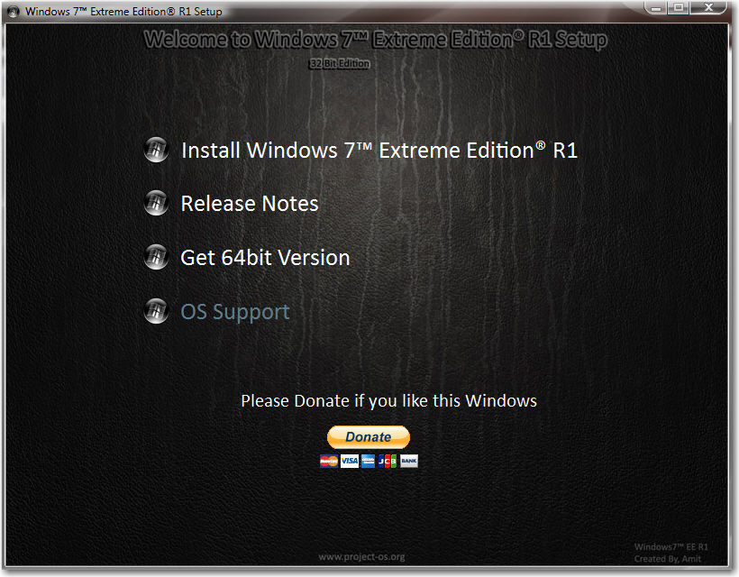
Task: Click the VISA card icon
Action: 350,461
